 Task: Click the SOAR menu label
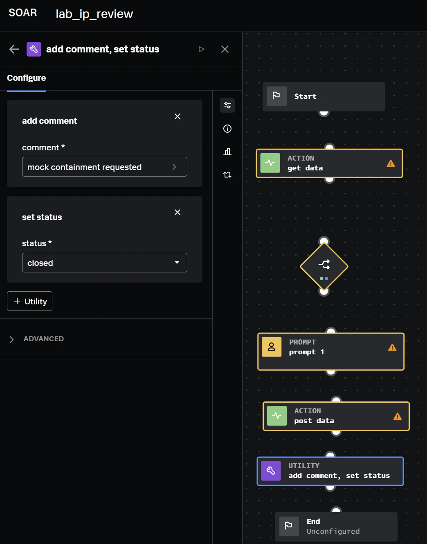23,13
